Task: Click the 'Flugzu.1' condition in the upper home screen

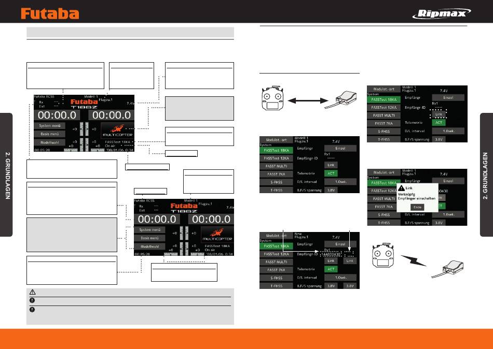Action: (x=106, y=100)
